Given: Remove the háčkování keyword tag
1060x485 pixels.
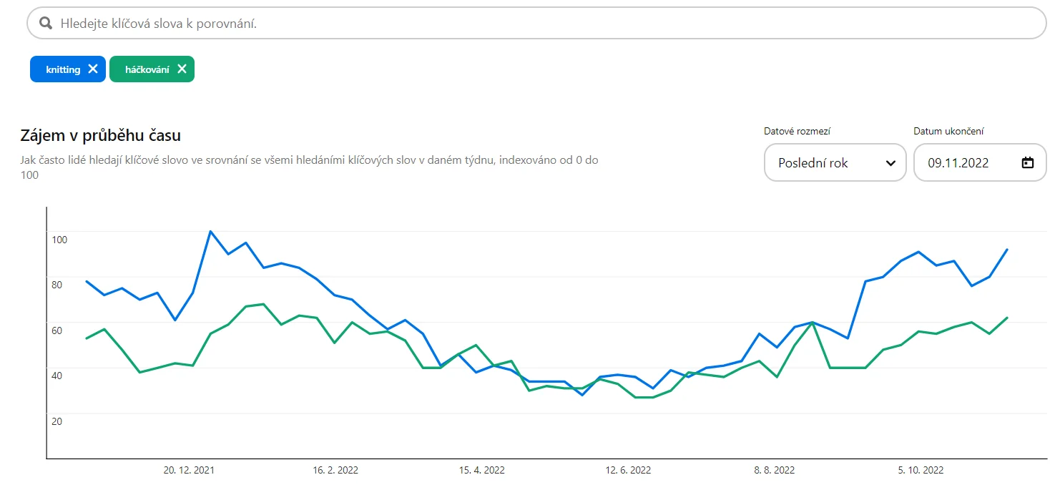Looking at the screenshot, I should (x=182, y=69).
